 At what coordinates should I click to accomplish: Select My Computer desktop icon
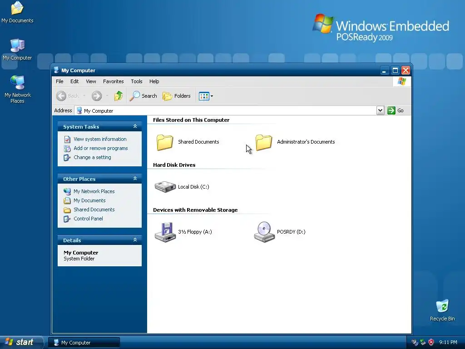(17, 50)
